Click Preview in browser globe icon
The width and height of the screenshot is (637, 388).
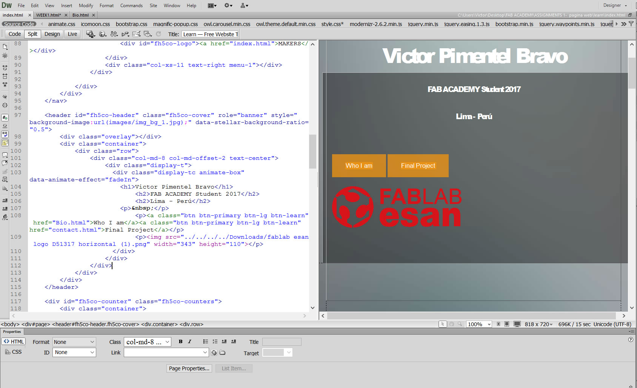tap(102, 34)
